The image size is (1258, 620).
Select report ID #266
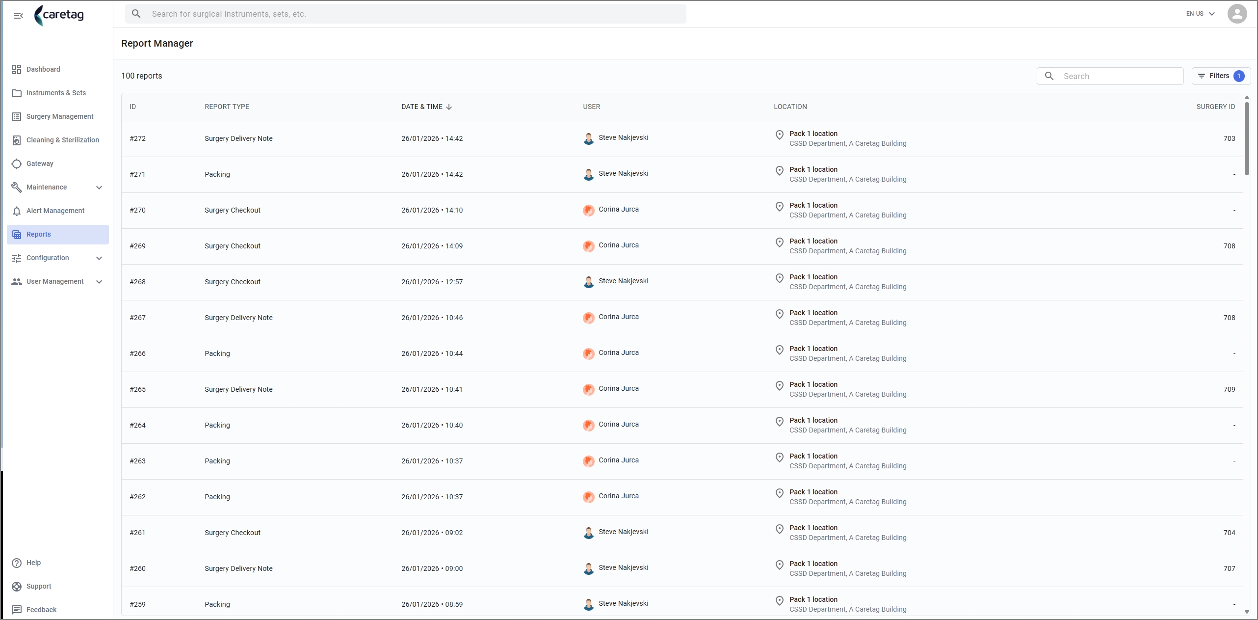click(137, 354)
